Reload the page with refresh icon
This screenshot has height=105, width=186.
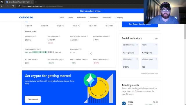click(x=13, y=6)
